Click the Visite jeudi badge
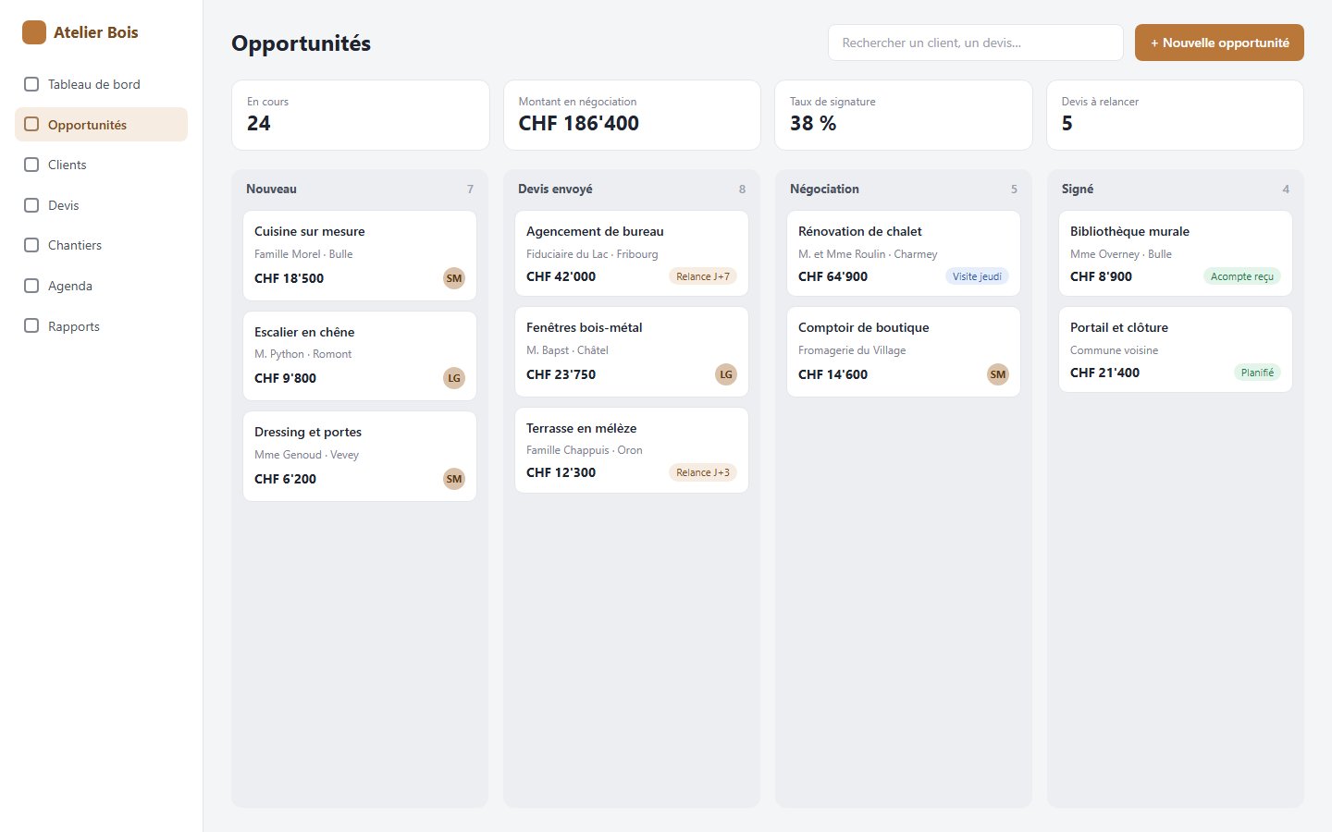 tap(977, 276)
